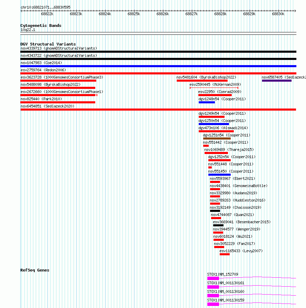Click the RefSeq Genes track title

(x=35, y=270)
